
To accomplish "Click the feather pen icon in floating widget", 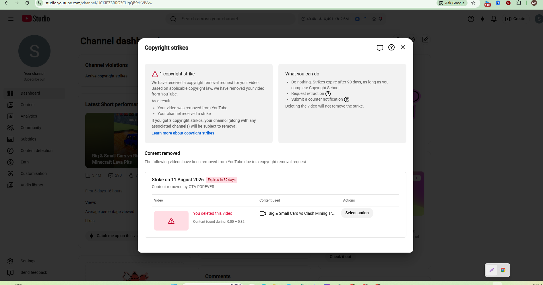I will pyautogui.click(x=492, y=270).
